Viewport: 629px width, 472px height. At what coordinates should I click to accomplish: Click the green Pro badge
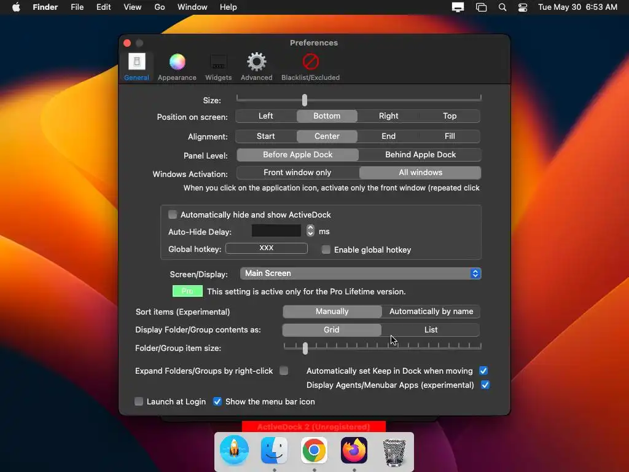tap(187, 291)
